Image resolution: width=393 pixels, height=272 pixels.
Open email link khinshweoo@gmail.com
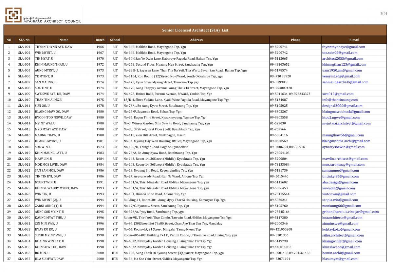pos(341,247)
